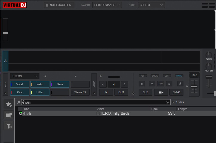Set loop IN point

[106, 92]
